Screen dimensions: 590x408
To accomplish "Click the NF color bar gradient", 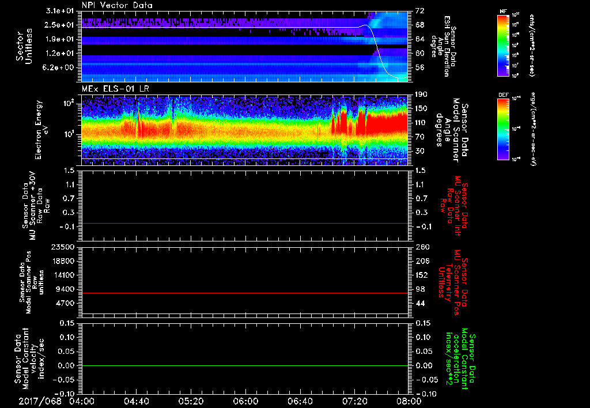I will pos(503,46).
